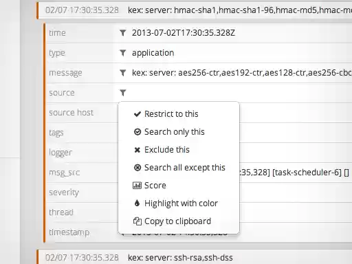Screen dimensions: 352x264
Task: Click the droplet Highlight icon
Action: [x=137, y=203]
